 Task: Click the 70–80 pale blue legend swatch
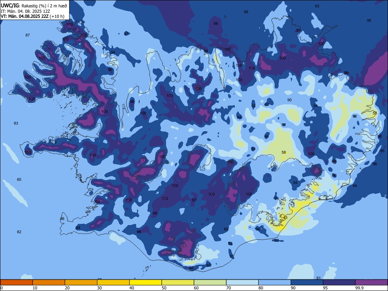click(x=242, y=282)
